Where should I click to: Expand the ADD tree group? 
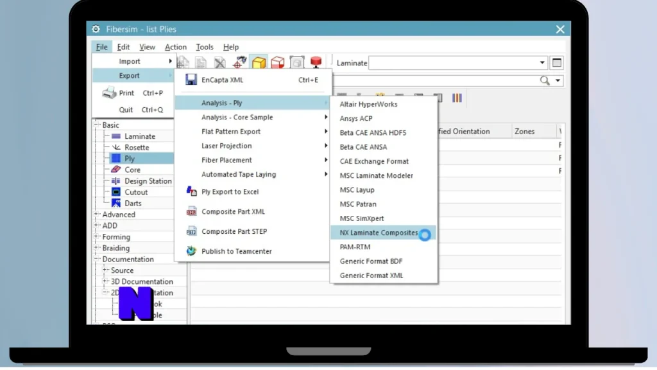point(97,225)
